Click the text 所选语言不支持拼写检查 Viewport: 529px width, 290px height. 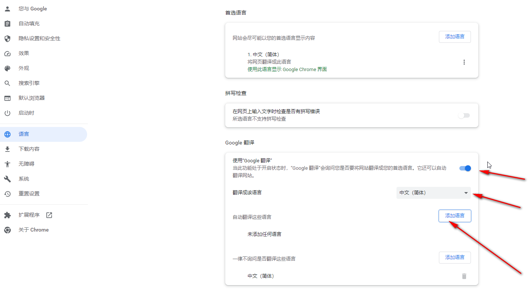click(259, 119)
